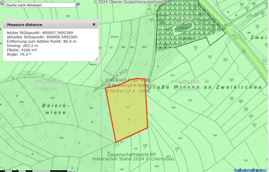Click the blue help icon beside search

pos(78,4)
